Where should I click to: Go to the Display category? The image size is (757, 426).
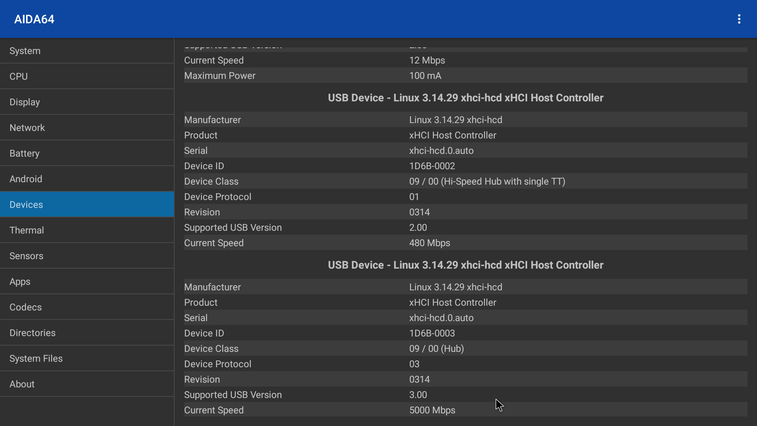click(87, 102)
